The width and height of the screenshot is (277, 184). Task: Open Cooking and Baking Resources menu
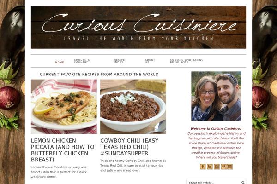tap(187, 61)
